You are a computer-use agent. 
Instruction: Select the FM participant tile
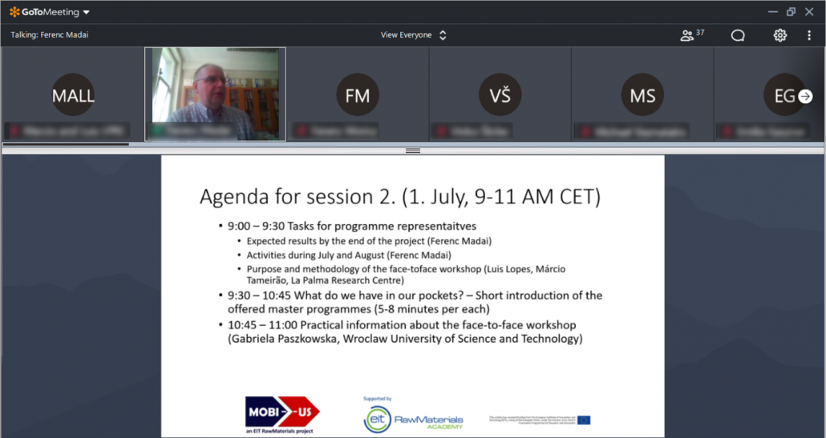coord(357,95)
